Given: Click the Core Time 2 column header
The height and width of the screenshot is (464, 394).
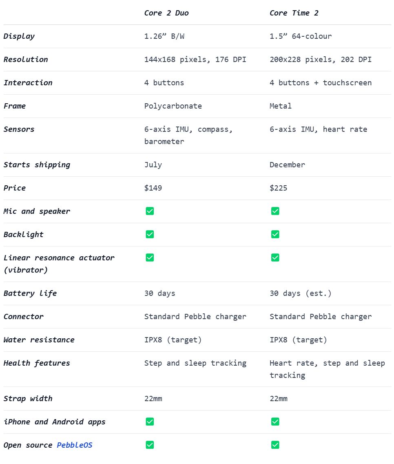Looking at the screenshot, I should click(x=294, y=13).
